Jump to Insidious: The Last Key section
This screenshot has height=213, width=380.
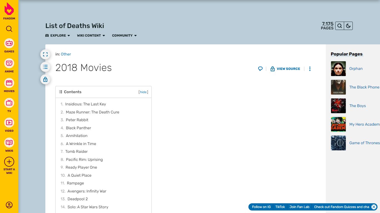85,104
